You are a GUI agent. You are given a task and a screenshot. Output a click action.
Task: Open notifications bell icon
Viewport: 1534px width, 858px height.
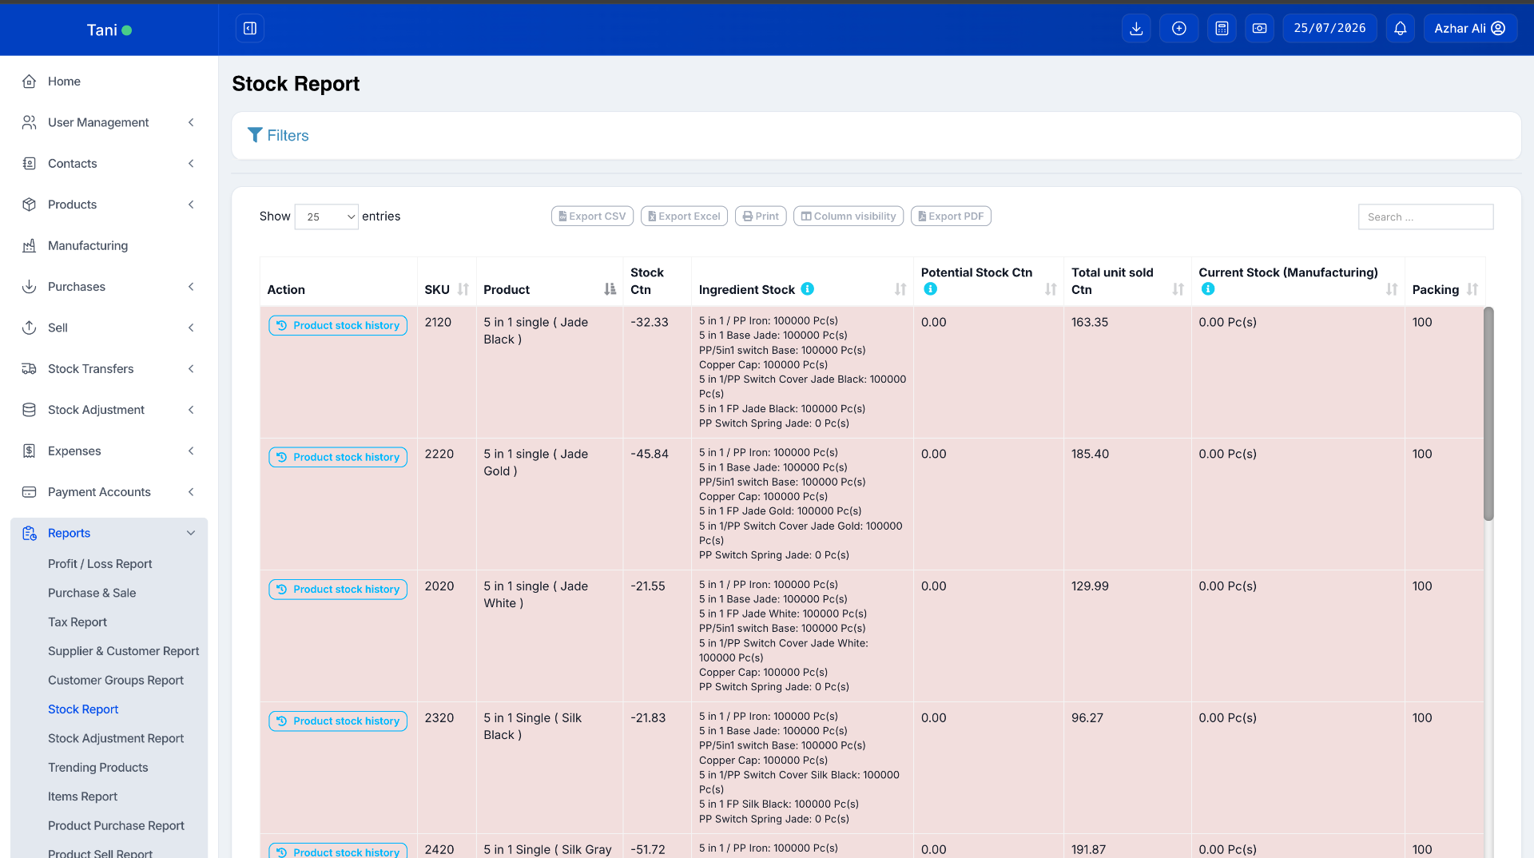[1401, 29]
